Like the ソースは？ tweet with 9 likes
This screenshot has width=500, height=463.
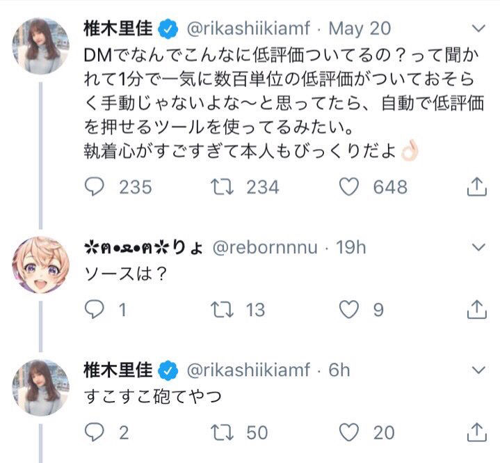(349, 310)
